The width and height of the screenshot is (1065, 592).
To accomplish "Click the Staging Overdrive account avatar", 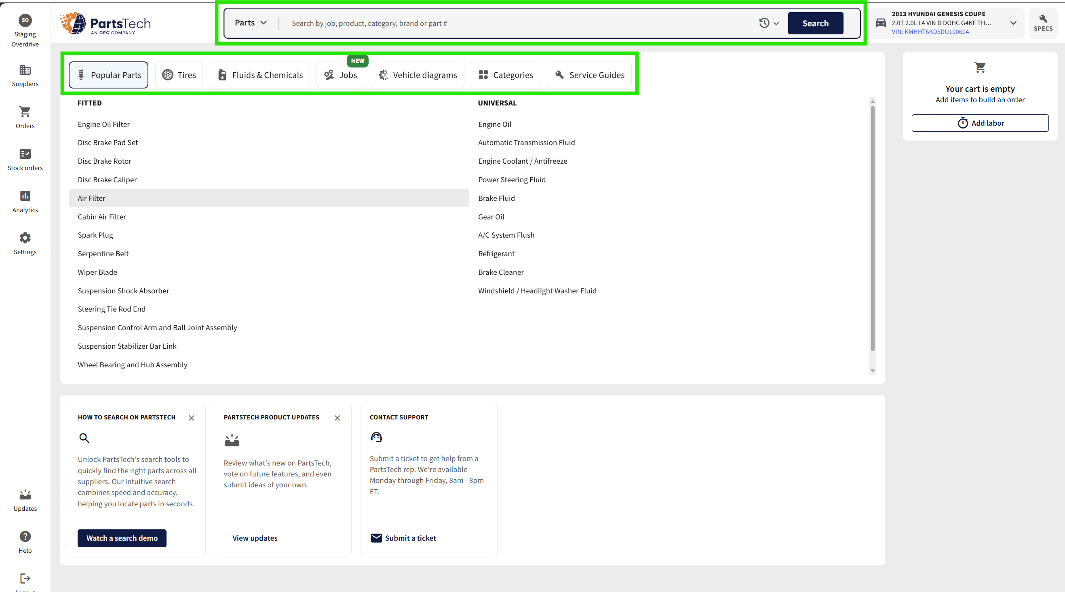I will (x=25, y=20).
